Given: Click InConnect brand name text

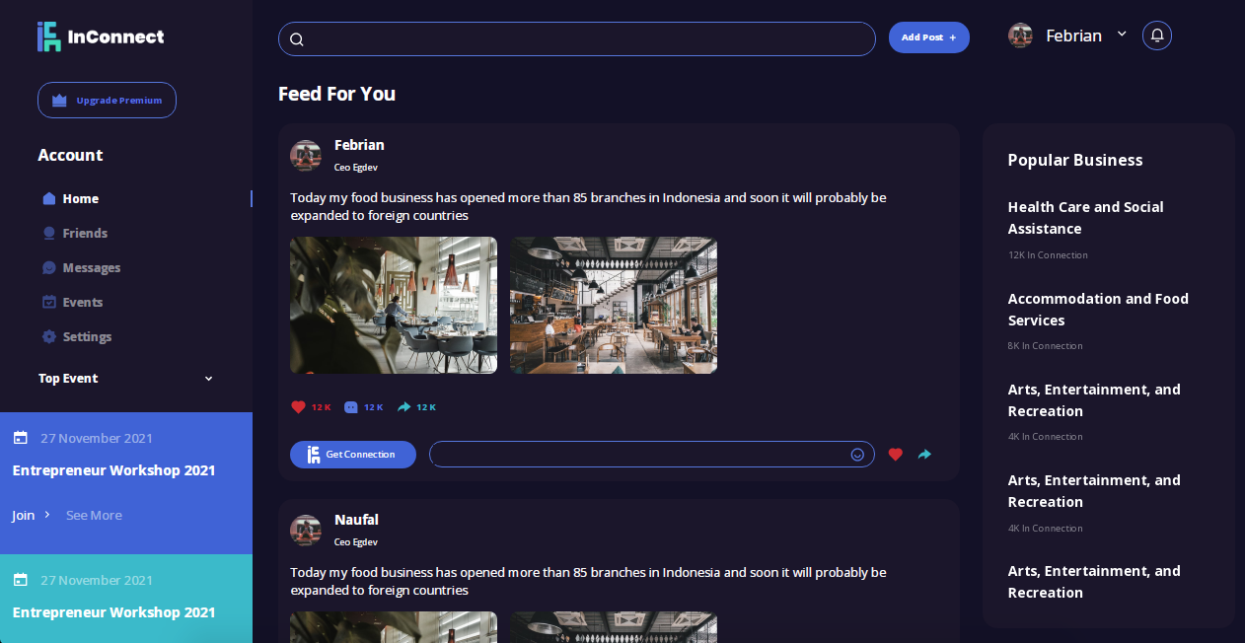Looking at the screenshot, I should 115,37.
